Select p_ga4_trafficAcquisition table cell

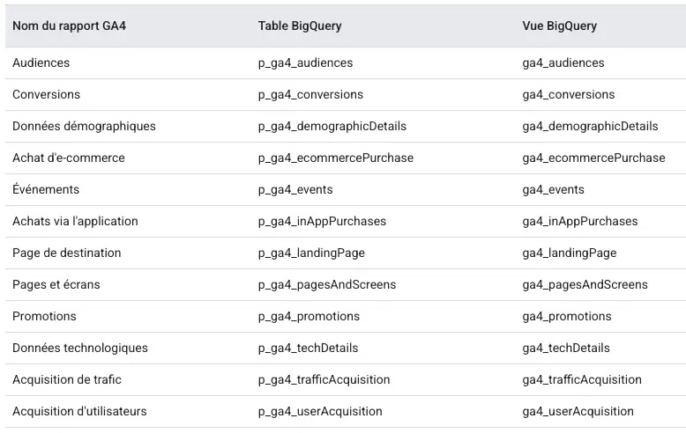click(324, 379)
